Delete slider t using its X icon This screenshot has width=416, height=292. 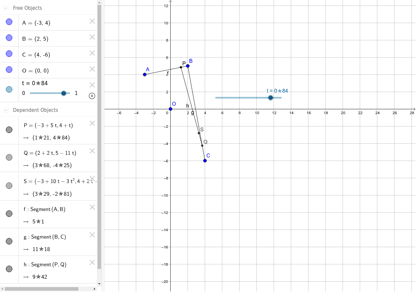(x=92, y=84)
